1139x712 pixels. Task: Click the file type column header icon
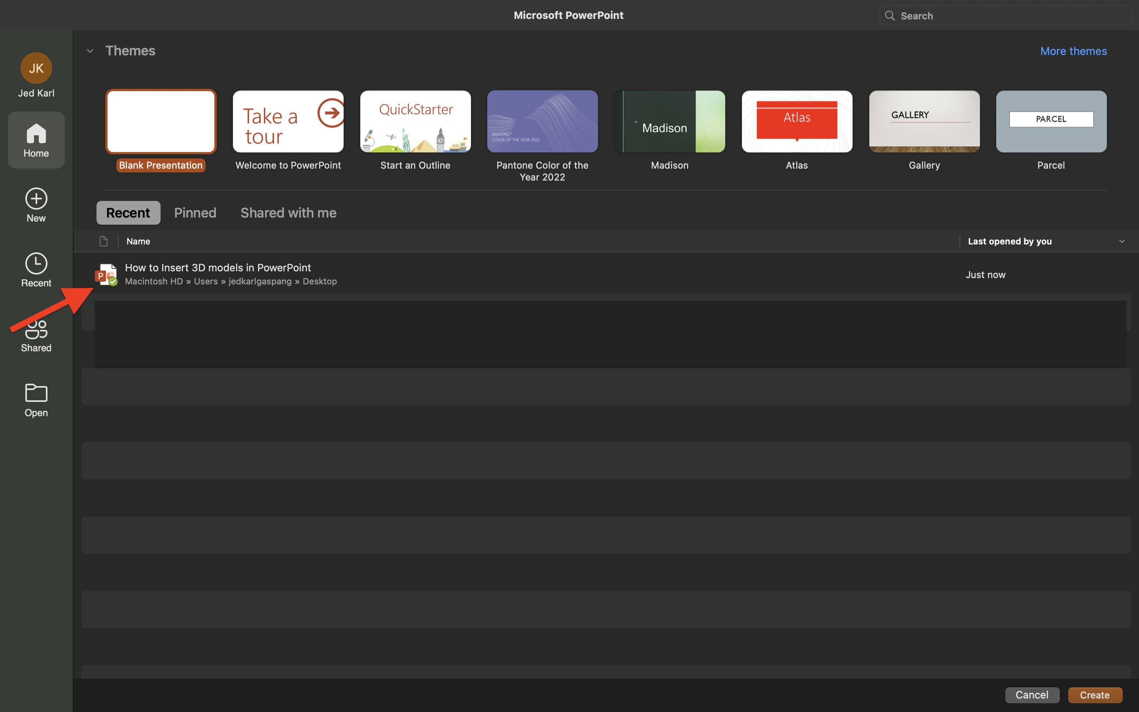[x=104, y=241]
